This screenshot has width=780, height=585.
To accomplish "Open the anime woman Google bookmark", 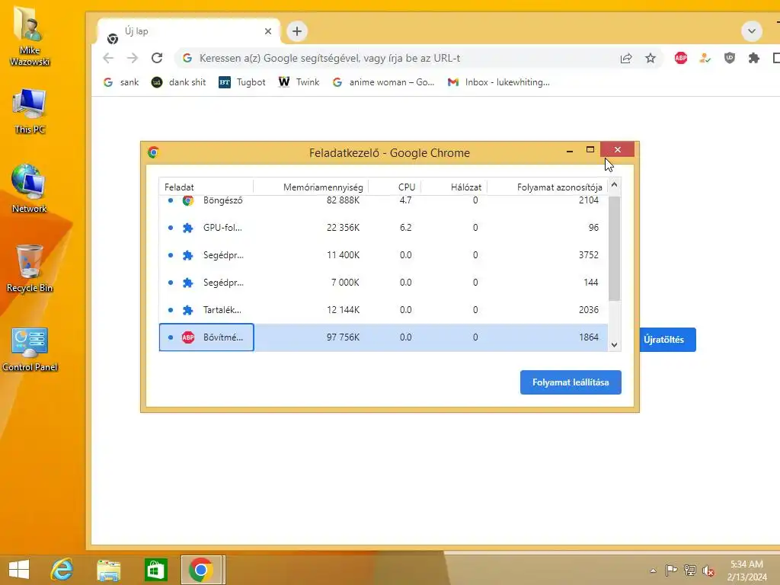I will coord(384,82).
